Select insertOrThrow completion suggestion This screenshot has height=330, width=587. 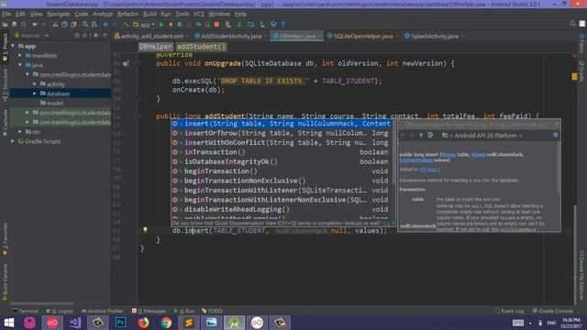(282, 133)
